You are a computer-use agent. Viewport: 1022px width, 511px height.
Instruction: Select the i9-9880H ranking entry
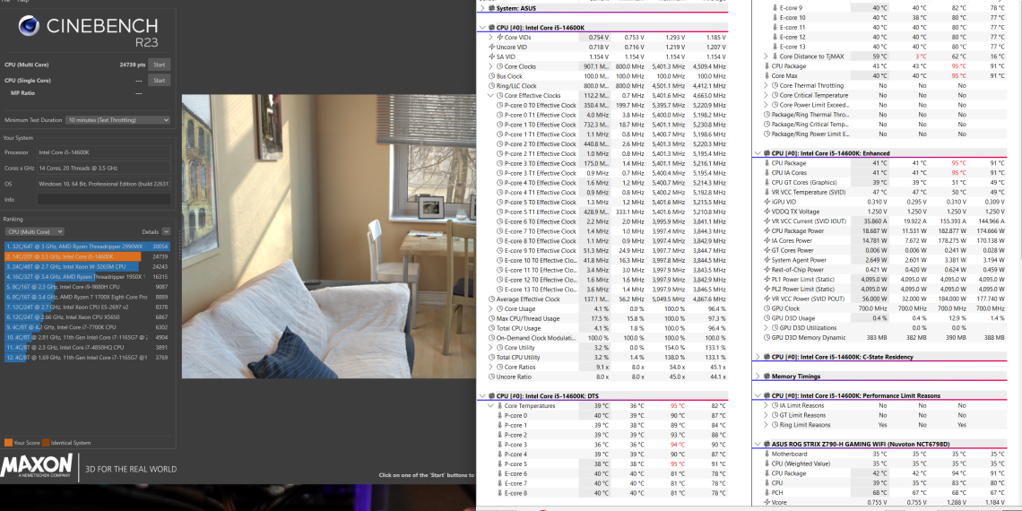click(87, 286)
